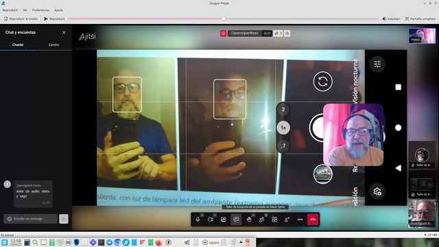Image resolution: width=439 pixels, height=247 pixels.
Task: Select the Taller de fo... screen-share thumbnail
Action: tap(422, 184)
